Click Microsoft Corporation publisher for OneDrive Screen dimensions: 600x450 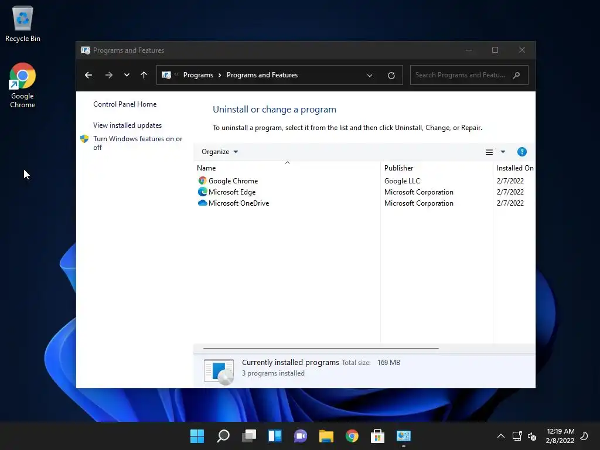coord(418,203)
